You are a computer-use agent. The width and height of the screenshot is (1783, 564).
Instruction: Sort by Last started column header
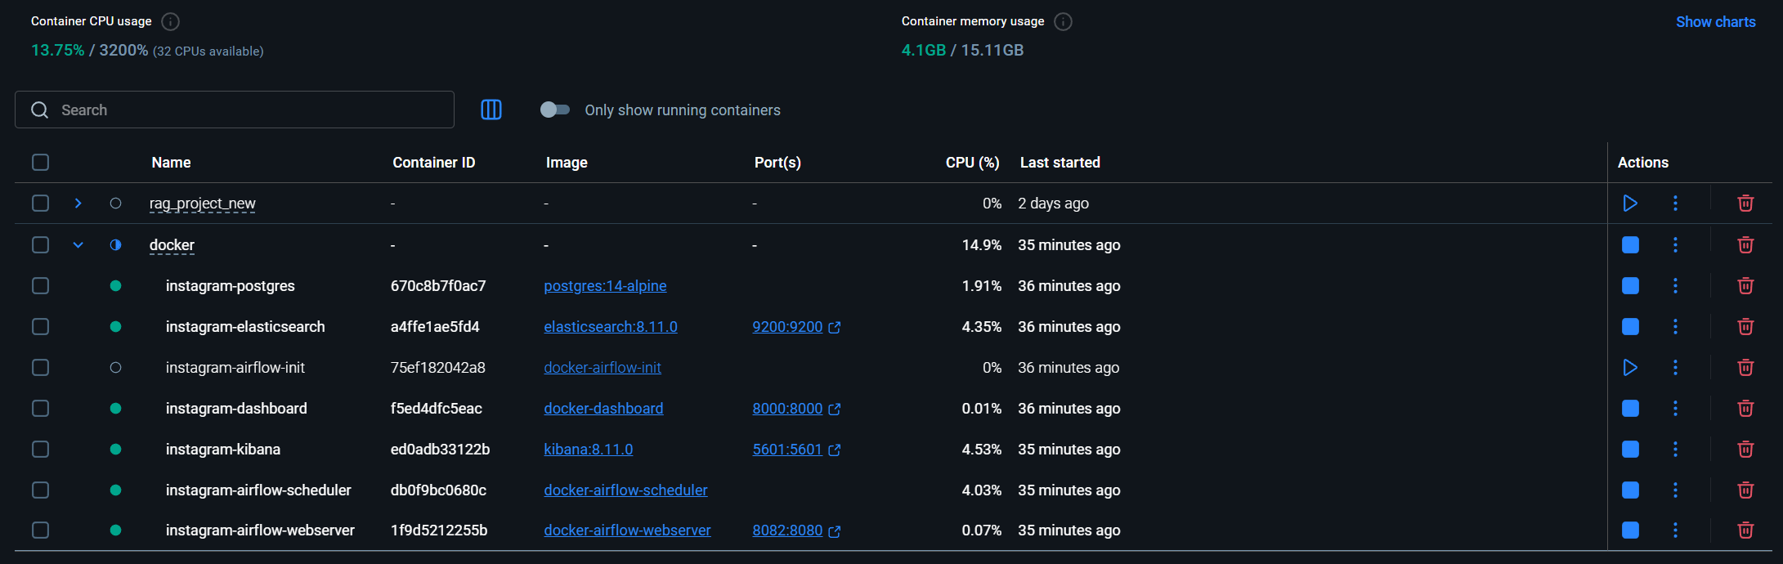point(1059,163)
